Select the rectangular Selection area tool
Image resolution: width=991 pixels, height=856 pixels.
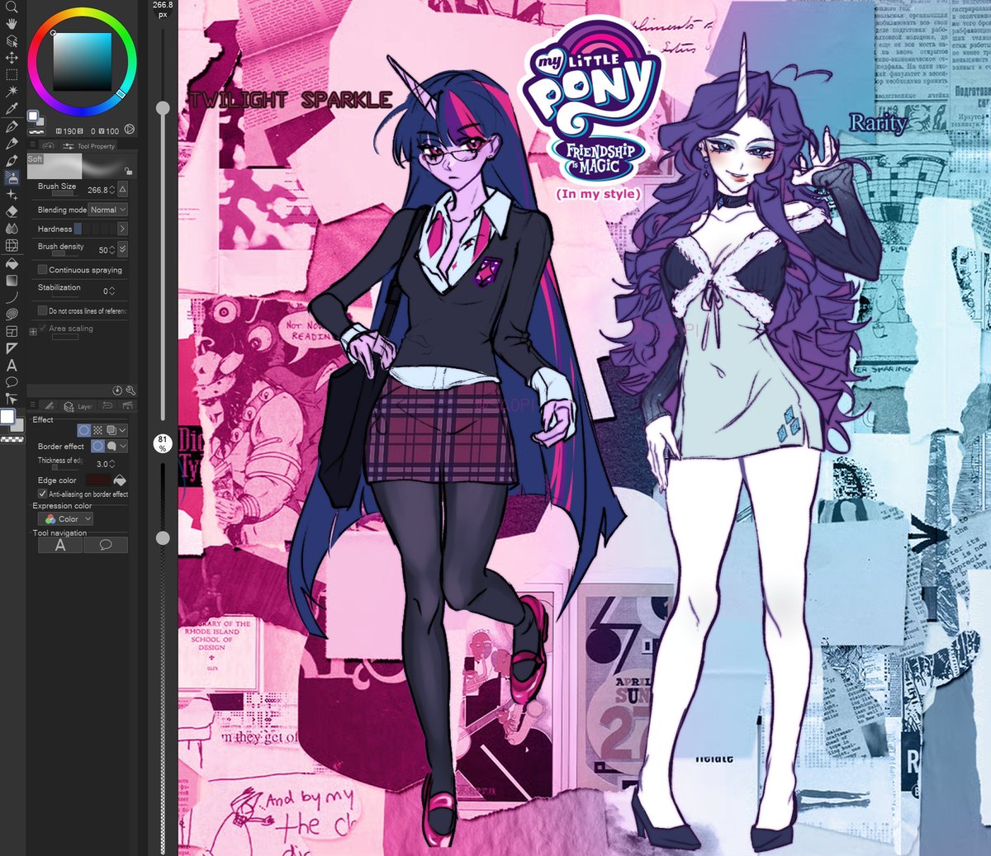[x=12, y=75]
